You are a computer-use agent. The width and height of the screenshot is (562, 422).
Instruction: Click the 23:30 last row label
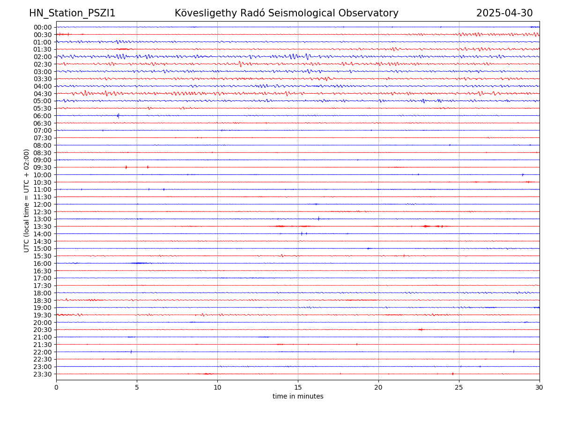pos(43,374)
